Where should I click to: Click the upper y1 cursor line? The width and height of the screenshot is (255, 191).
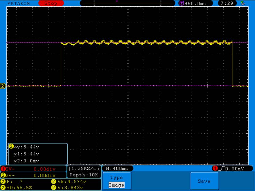pos(32,42)
